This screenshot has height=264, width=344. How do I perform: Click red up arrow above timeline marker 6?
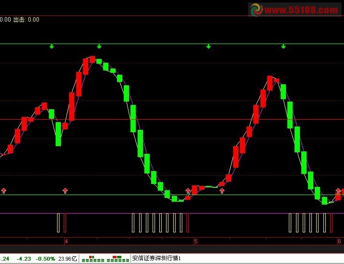(338, 191)
